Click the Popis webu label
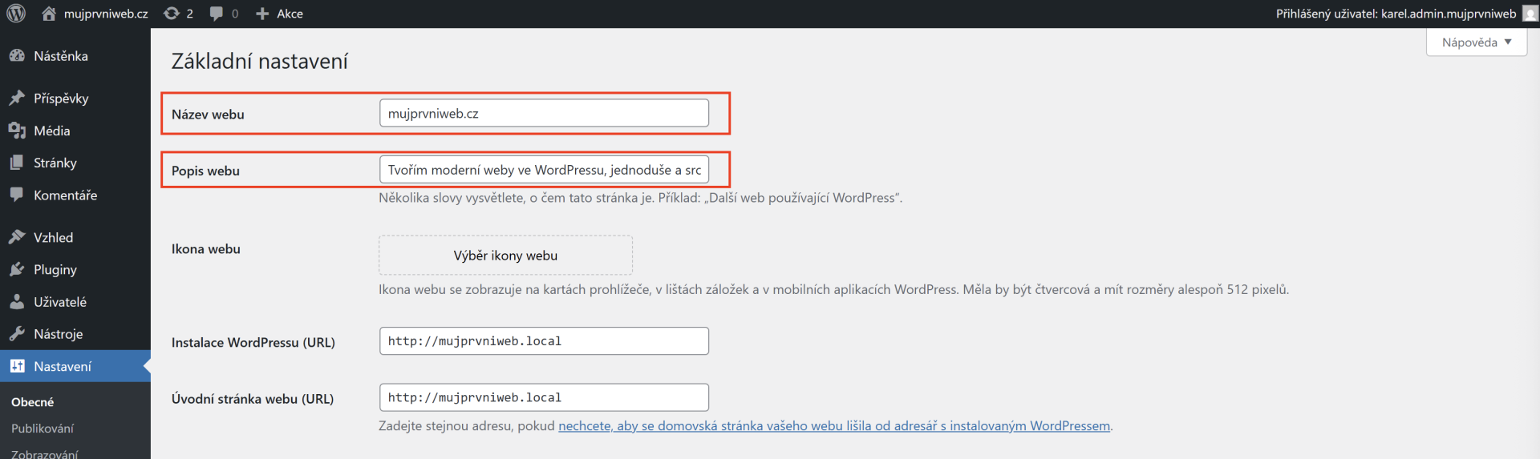The height and width of the screenshot is (459, 1540). pyautogui.click(x=205, y=171)
